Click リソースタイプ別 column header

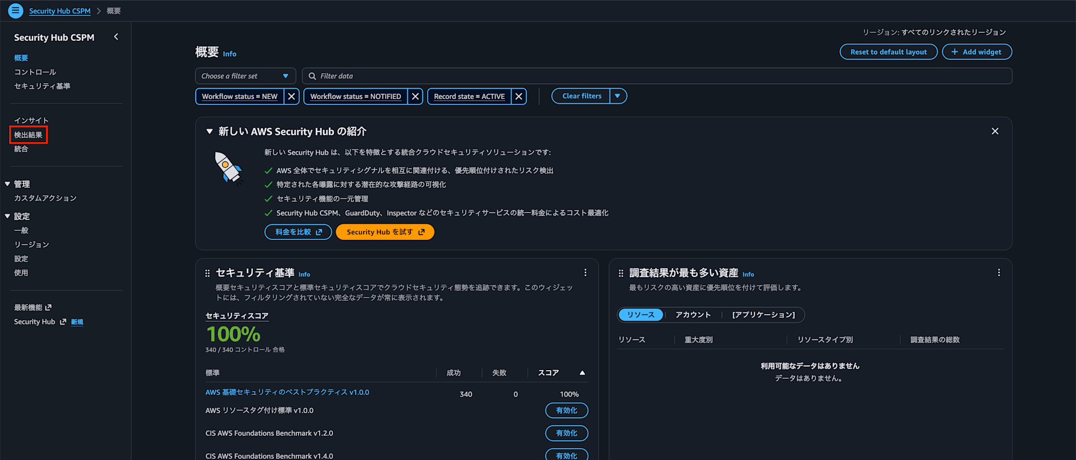[x=825, y=340]
